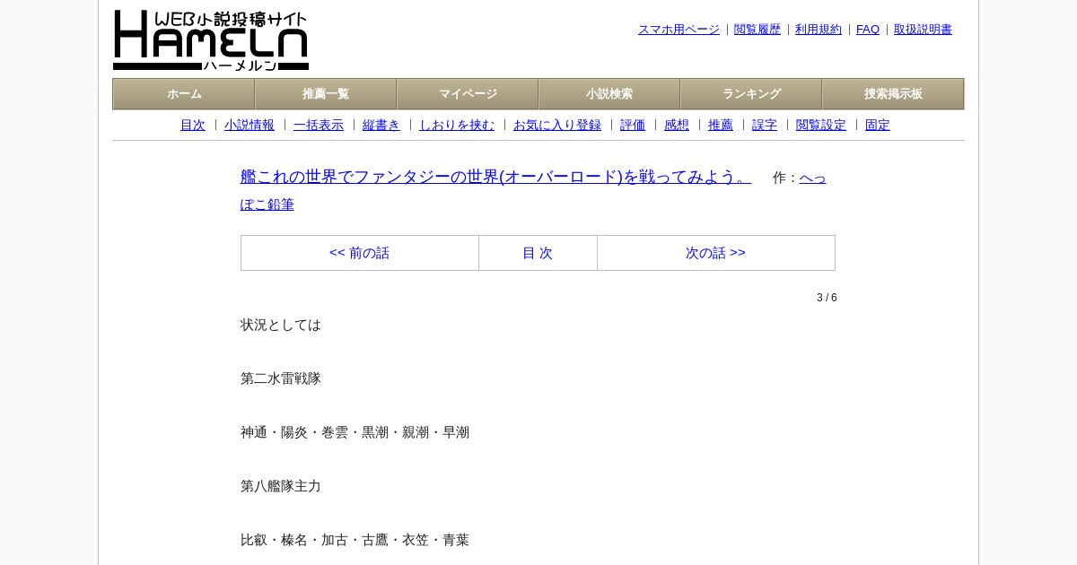Click the Hameln site logo
Screen dimensions: 1077x565
(x=211, y=40)
